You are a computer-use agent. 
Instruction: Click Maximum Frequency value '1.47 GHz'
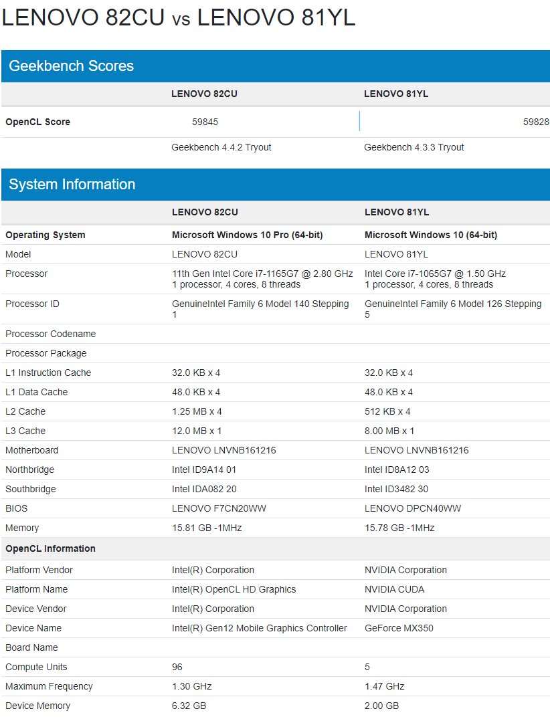click(x=385, y=687)
